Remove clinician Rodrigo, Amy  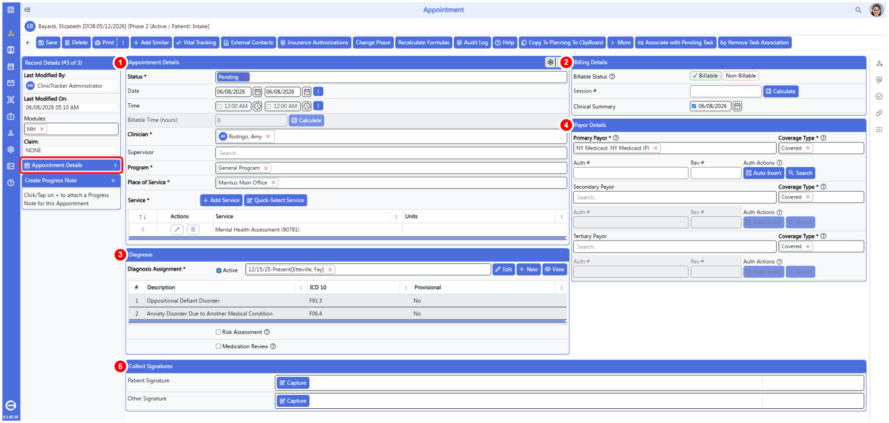[268, 137]
